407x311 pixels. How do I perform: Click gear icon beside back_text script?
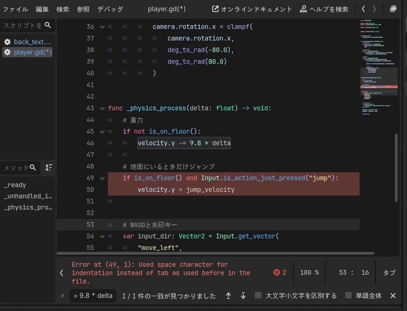click(x=7, y=42)
